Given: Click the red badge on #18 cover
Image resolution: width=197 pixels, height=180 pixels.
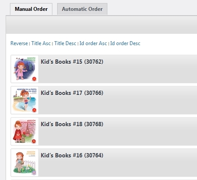Looking at the screenshot, I should tap(34, 141).
